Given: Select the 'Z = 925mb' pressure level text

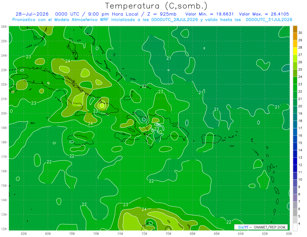Looking at the screenshot, I should [160, 14].
